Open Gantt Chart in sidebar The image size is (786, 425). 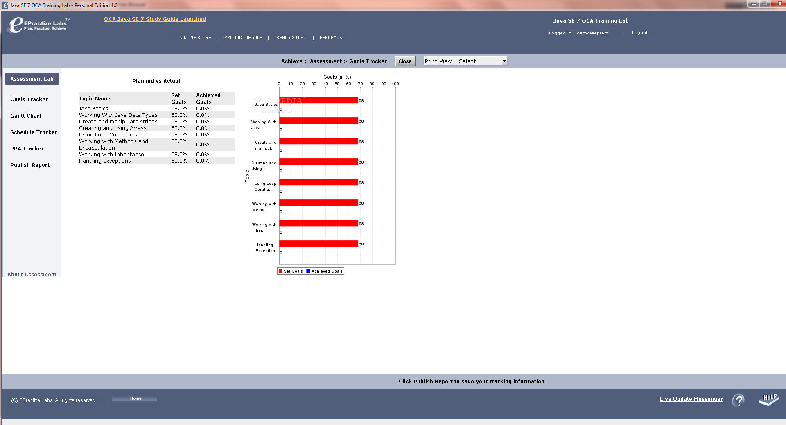click(26, 116)
